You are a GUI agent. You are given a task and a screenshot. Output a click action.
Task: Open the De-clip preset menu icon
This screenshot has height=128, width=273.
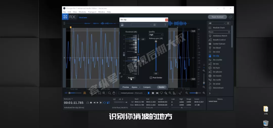154,25
